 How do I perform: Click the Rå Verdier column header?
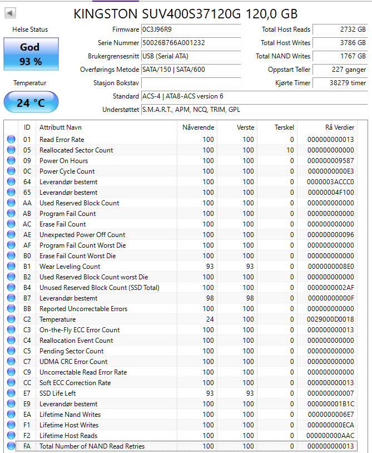pos(328,127)
